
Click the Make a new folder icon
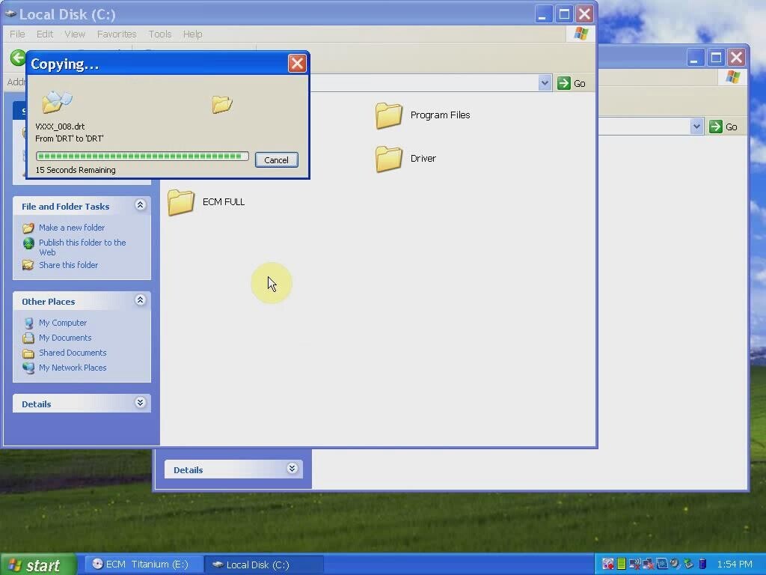tap(28, 228)
